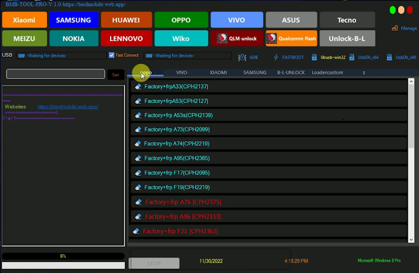
Task: Switch to the z tab
Action: pyautogui.click(x=364, y=72)
